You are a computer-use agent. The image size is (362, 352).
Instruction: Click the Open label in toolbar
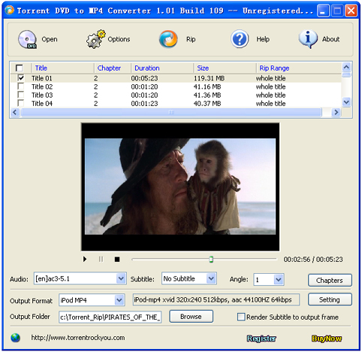50,39
